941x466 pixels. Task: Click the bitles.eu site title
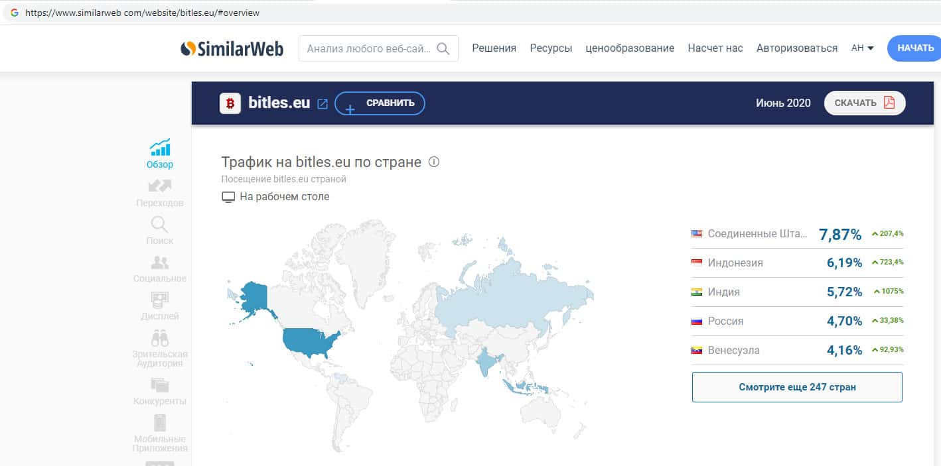279,103
